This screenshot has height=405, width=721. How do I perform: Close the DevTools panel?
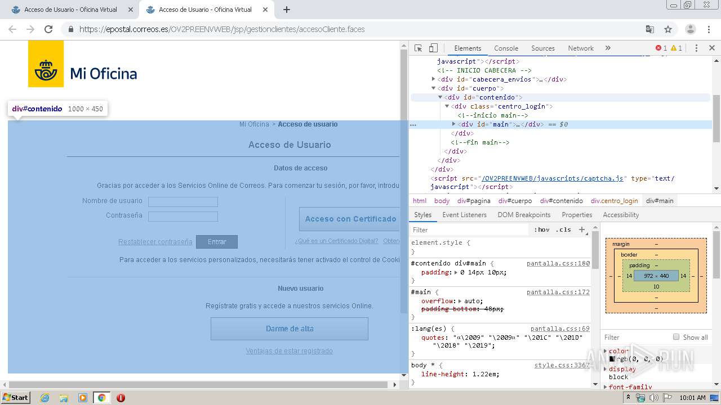point(711,48)
